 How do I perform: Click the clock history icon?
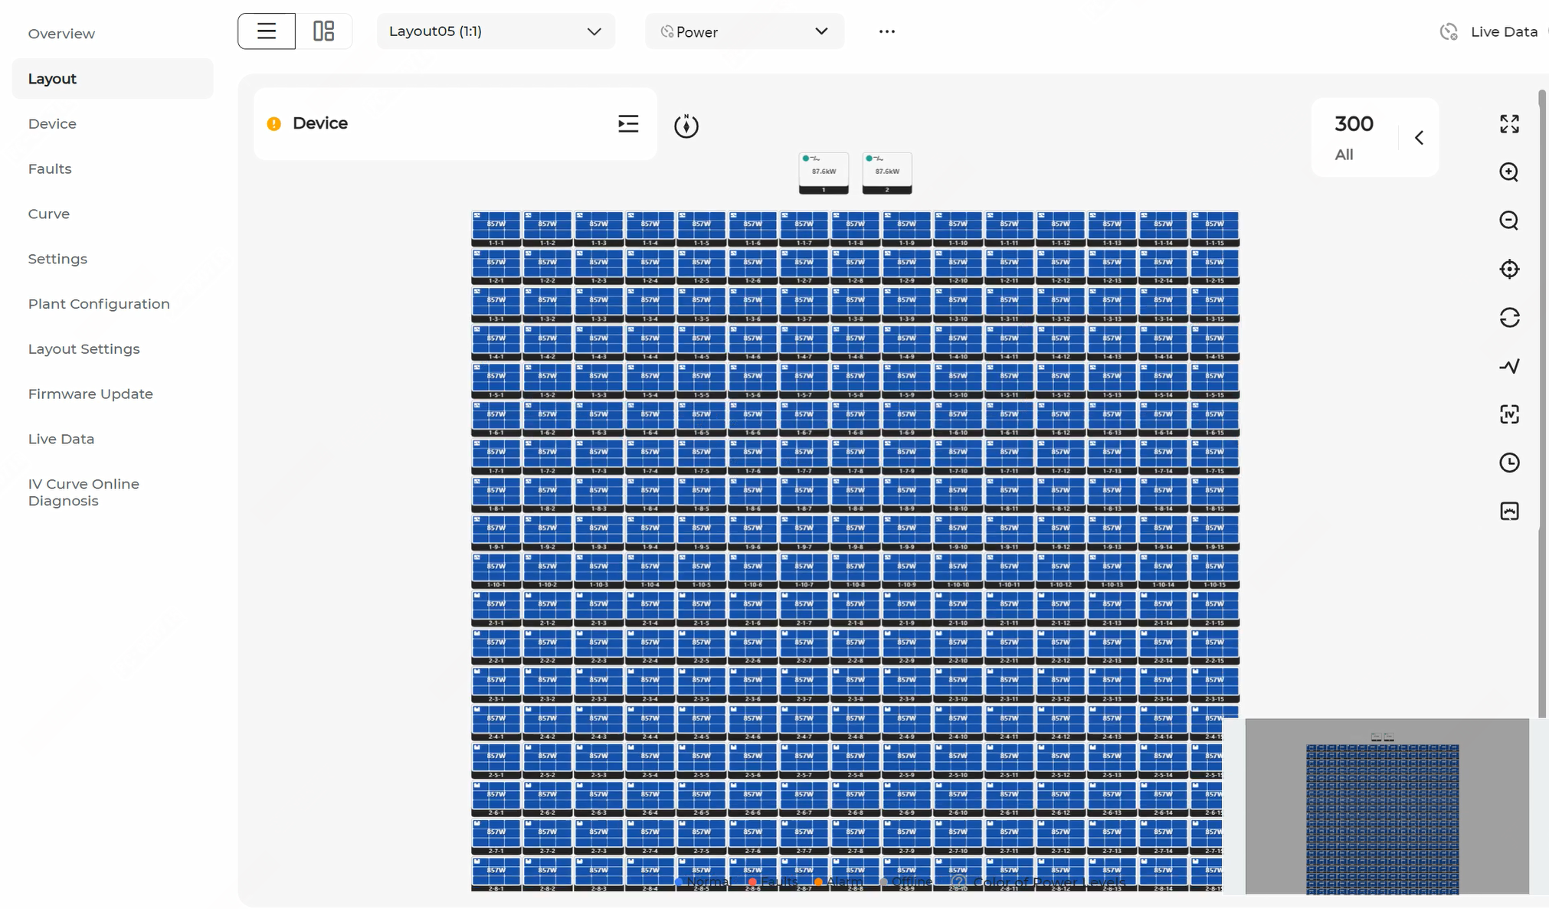click(1509, 463)
